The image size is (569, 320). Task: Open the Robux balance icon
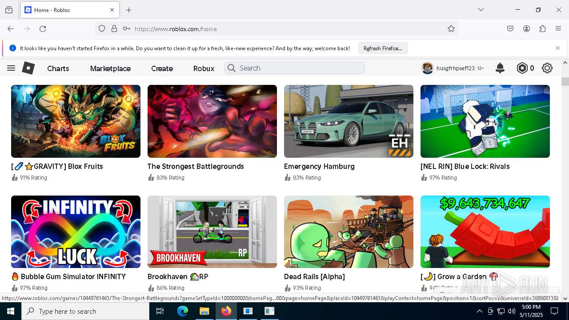coord(522,68)
